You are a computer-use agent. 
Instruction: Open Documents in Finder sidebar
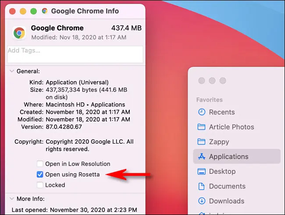(237, 186)
